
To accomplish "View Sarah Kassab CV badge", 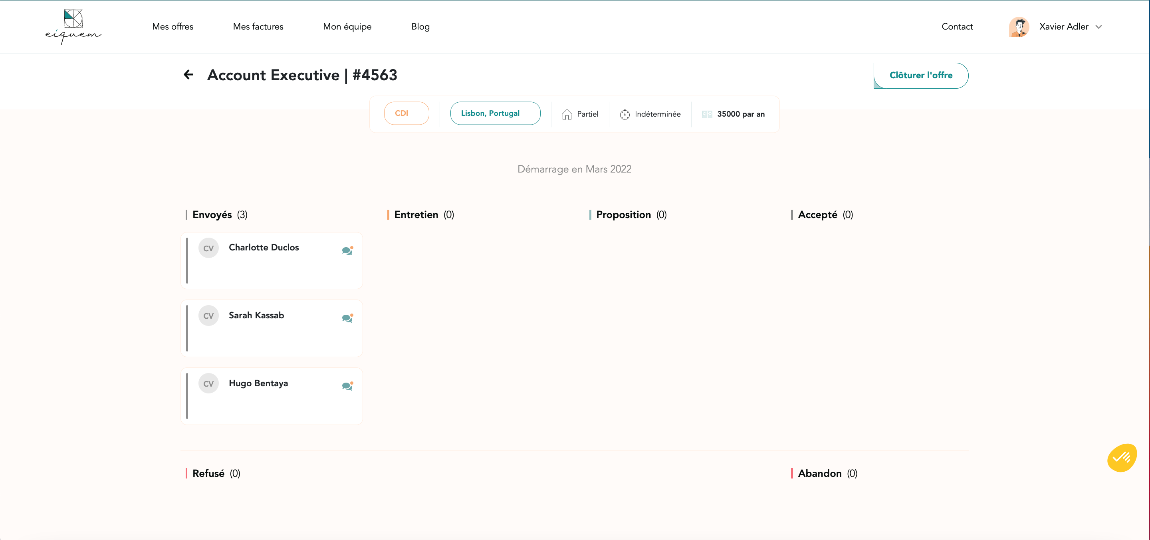I will [x=208, y=316].
